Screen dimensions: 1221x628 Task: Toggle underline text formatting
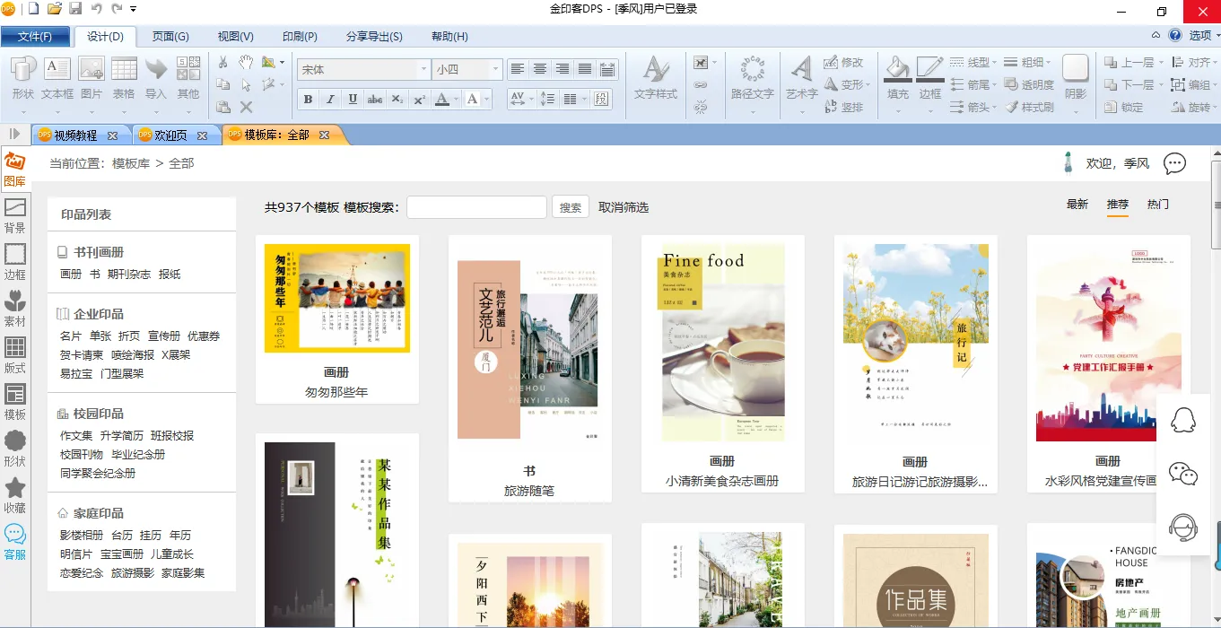pyautogui.click(x=353, y=100)
